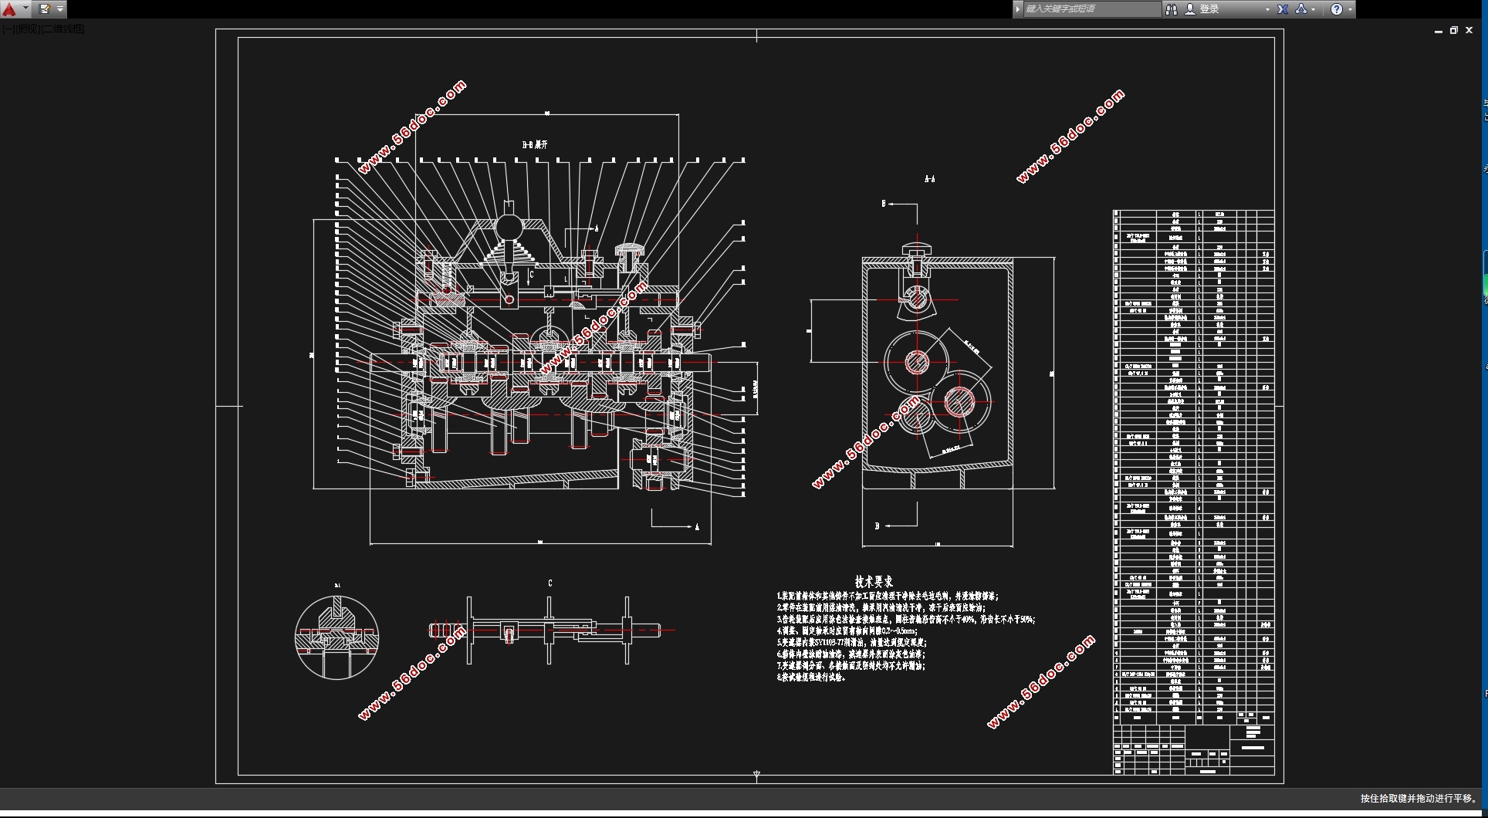Open the [二维线框] visual style menu

pyautogui.click(x=63, y=29)
